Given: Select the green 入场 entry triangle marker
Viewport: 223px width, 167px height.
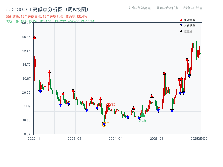Looking at the screenshot, I should [142, 115].
